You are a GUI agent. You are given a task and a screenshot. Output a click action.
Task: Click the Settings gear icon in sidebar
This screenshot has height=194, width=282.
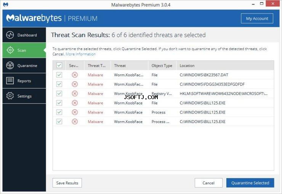[x=10, y=96]
